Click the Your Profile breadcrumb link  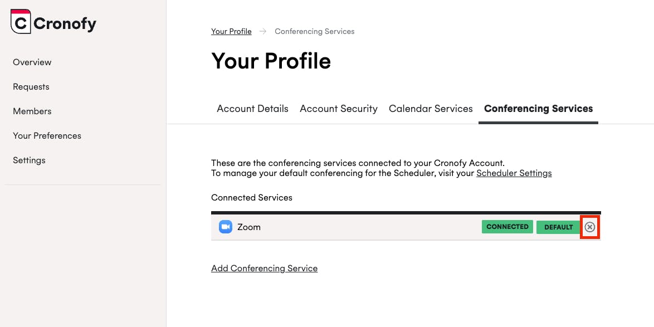click(231, 31)
